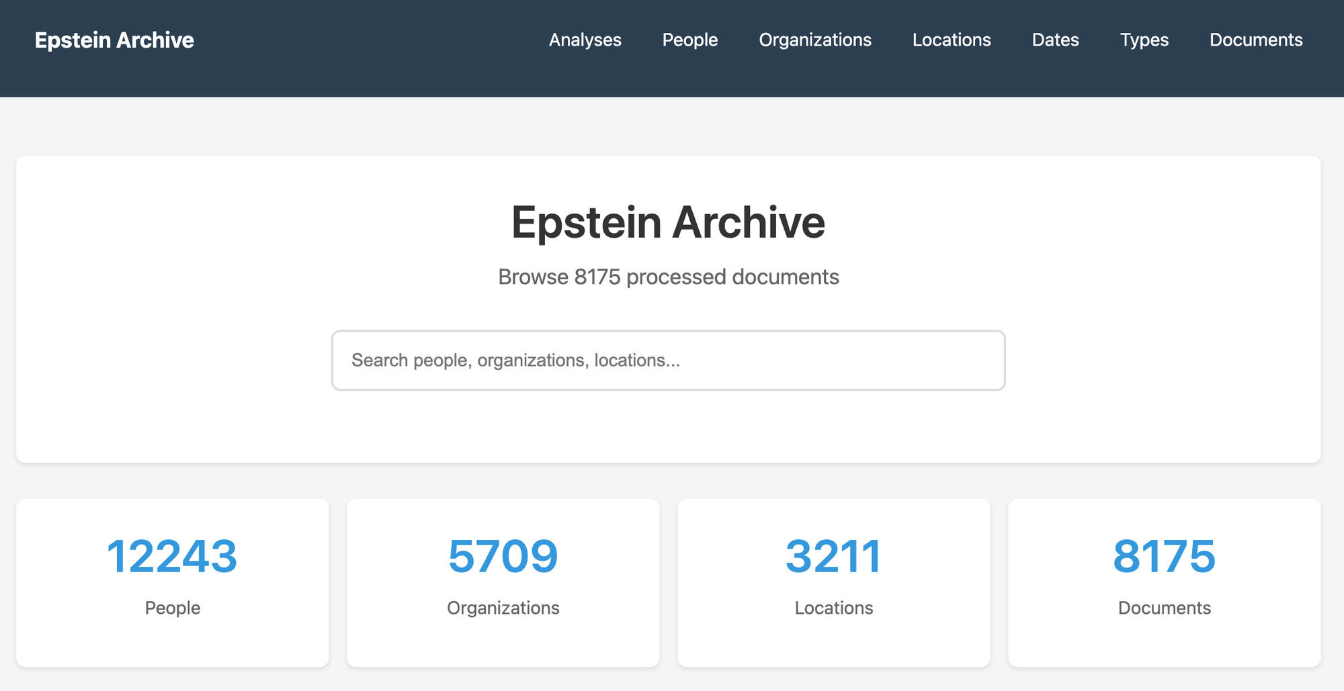Go to People in the top navigation

click(x=689, y=40)
